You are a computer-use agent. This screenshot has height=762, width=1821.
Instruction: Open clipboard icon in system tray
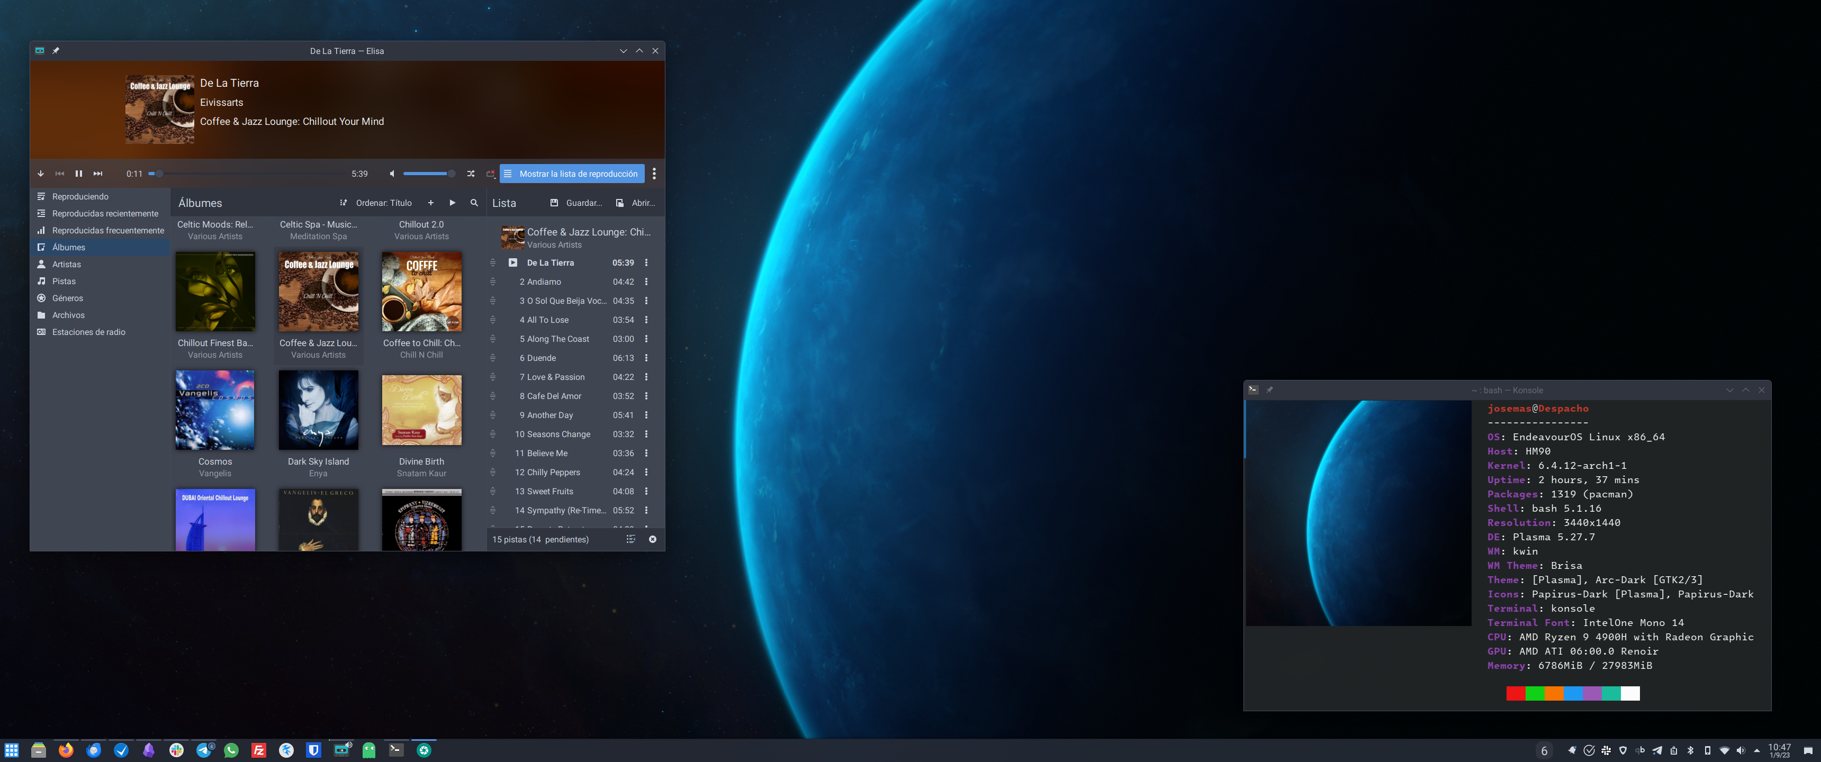(x=1673, y=751)
